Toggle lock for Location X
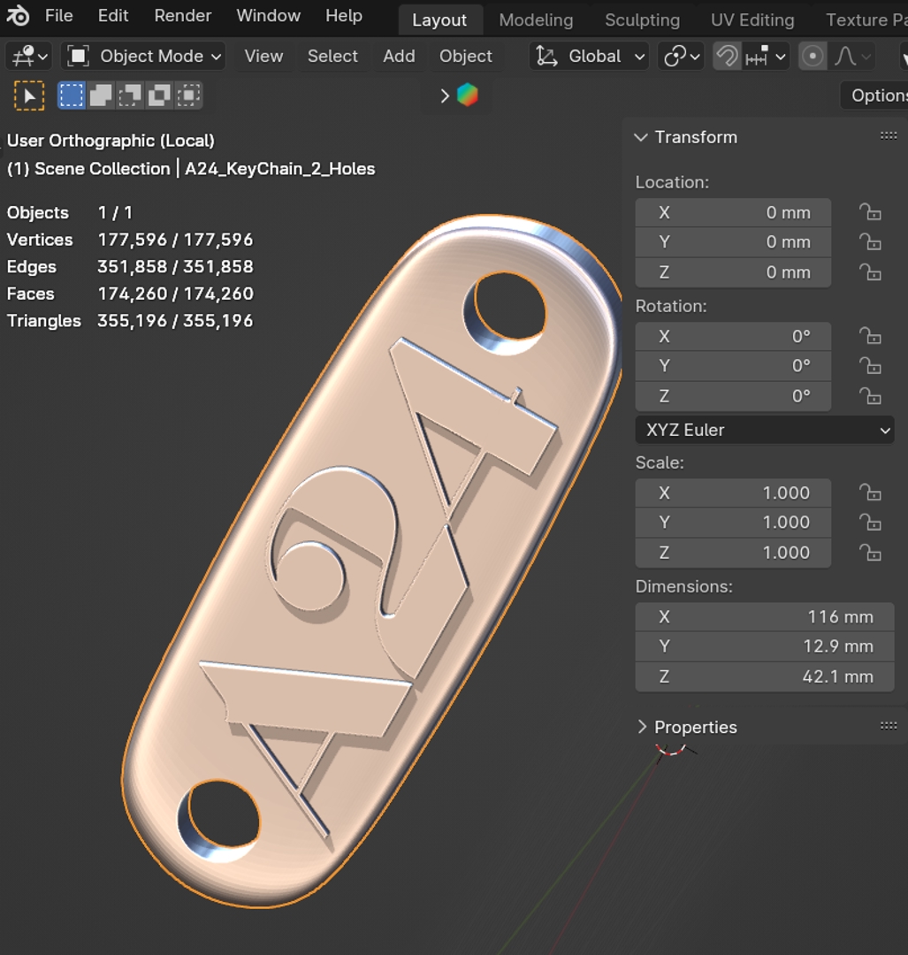 pos(870,212)
